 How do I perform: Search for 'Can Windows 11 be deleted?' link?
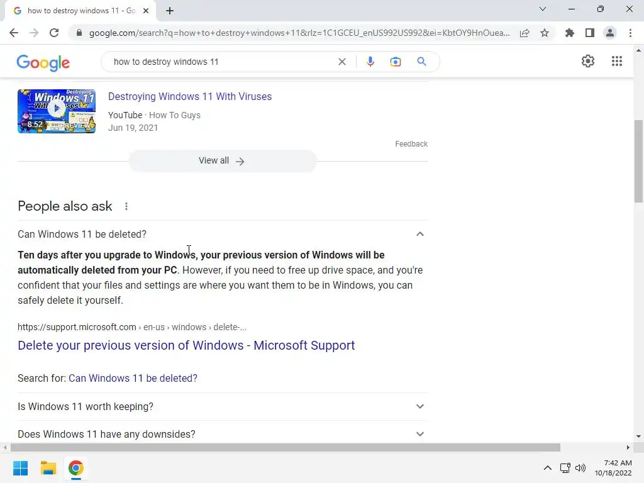point(133,378)
